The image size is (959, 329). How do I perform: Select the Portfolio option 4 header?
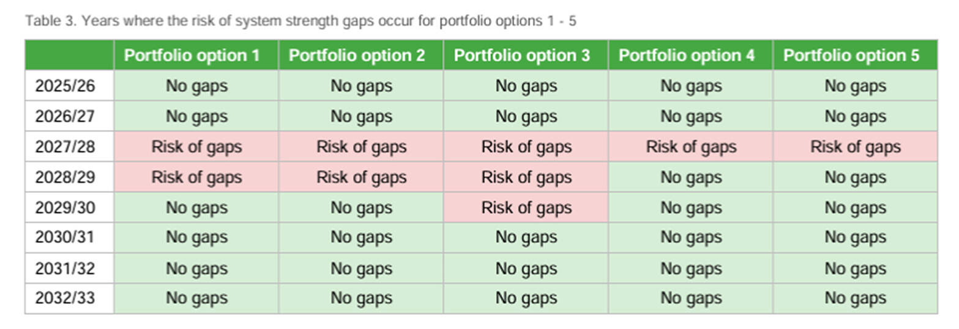click(690, 56)
